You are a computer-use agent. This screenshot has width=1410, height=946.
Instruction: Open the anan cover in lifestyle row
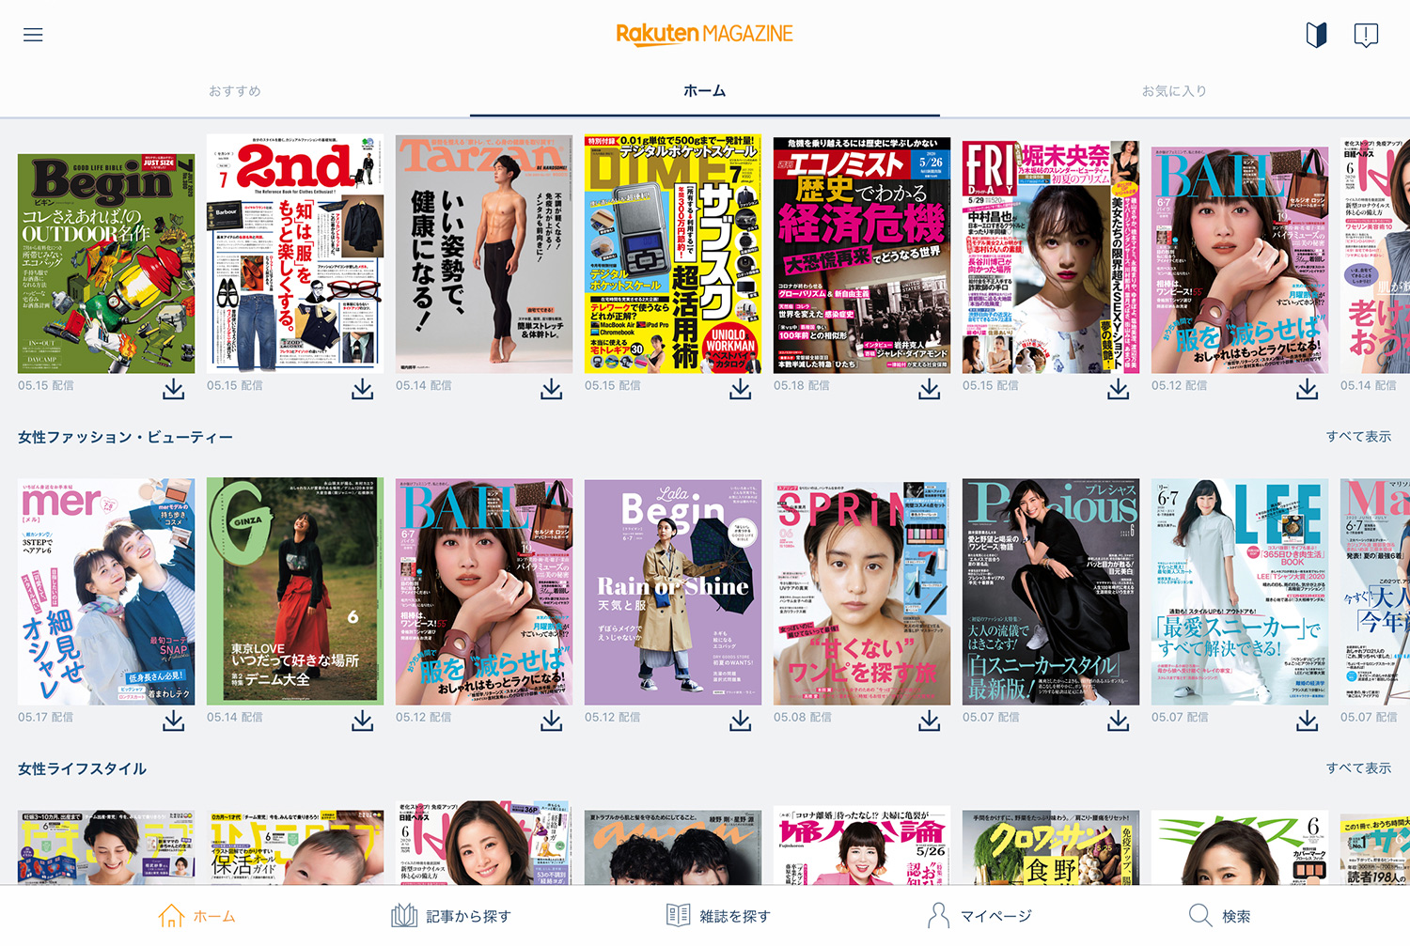(673, 846)
